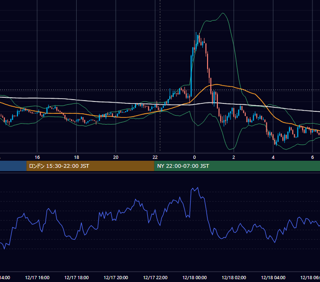The width and height of the screenshot is (320, 282).
Task: Click the oscillator peak near 12/18 00:00
Action: click(x=198, y=188)
